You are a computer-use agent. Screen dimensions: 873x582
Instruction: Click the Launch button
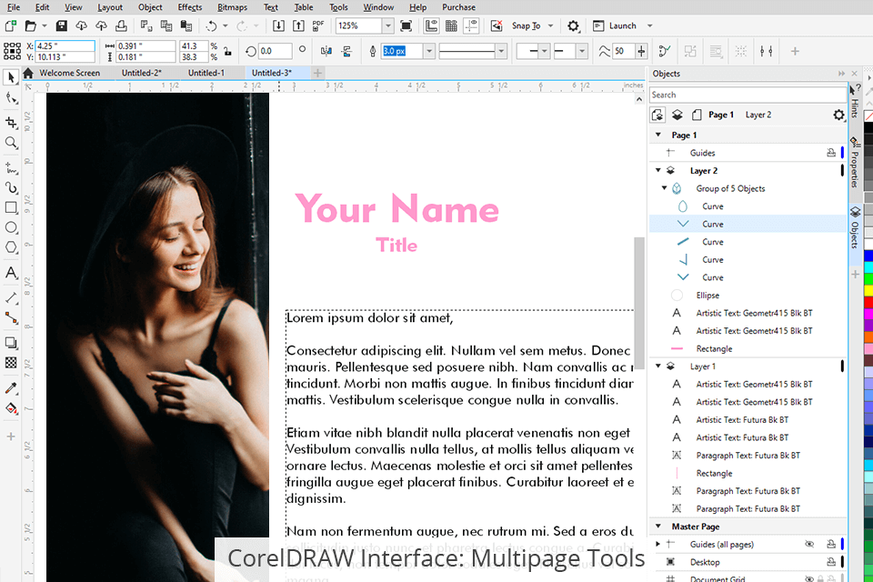coord(622,26)
